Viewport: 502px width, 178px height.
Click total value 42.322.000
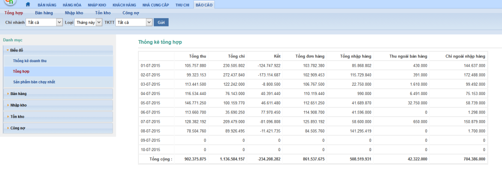417,159
